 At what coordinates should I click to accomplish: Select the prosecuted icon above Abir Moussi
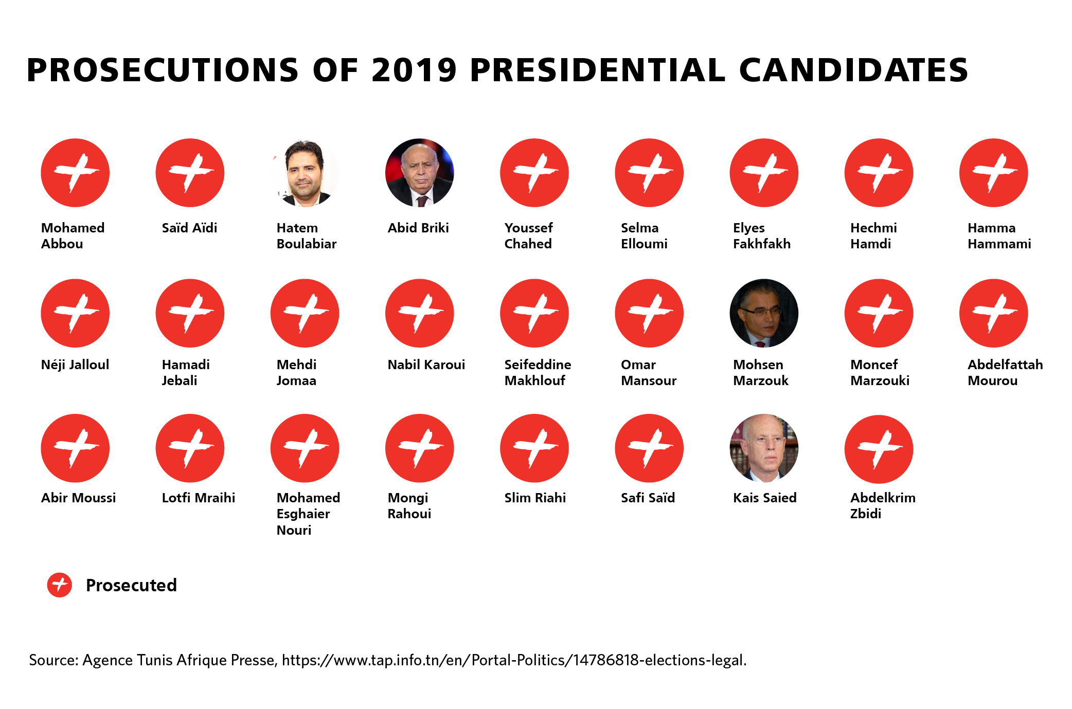(x=75, y=448)
